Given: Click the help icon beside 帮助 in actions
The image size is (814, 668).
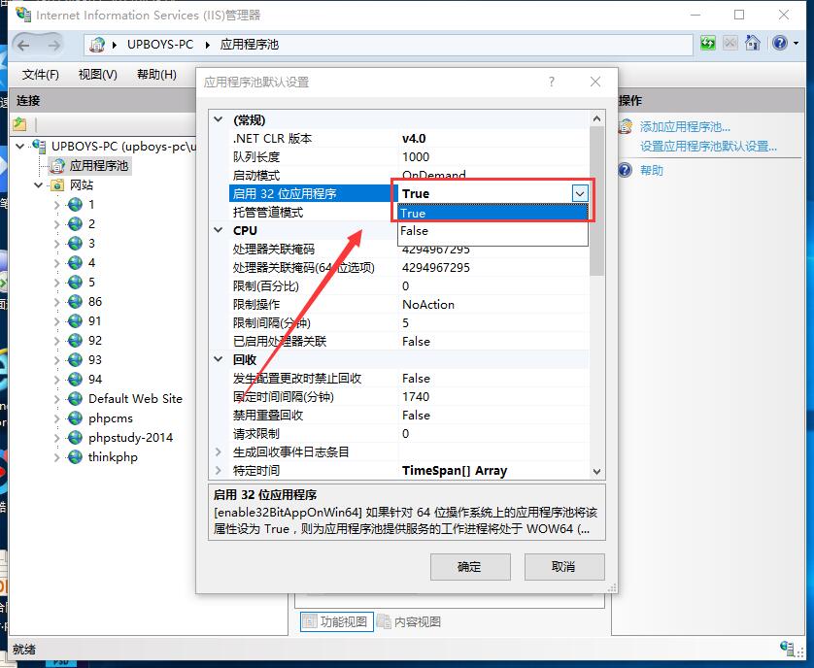Looking at the screenshot, I should tap(626, 170).
